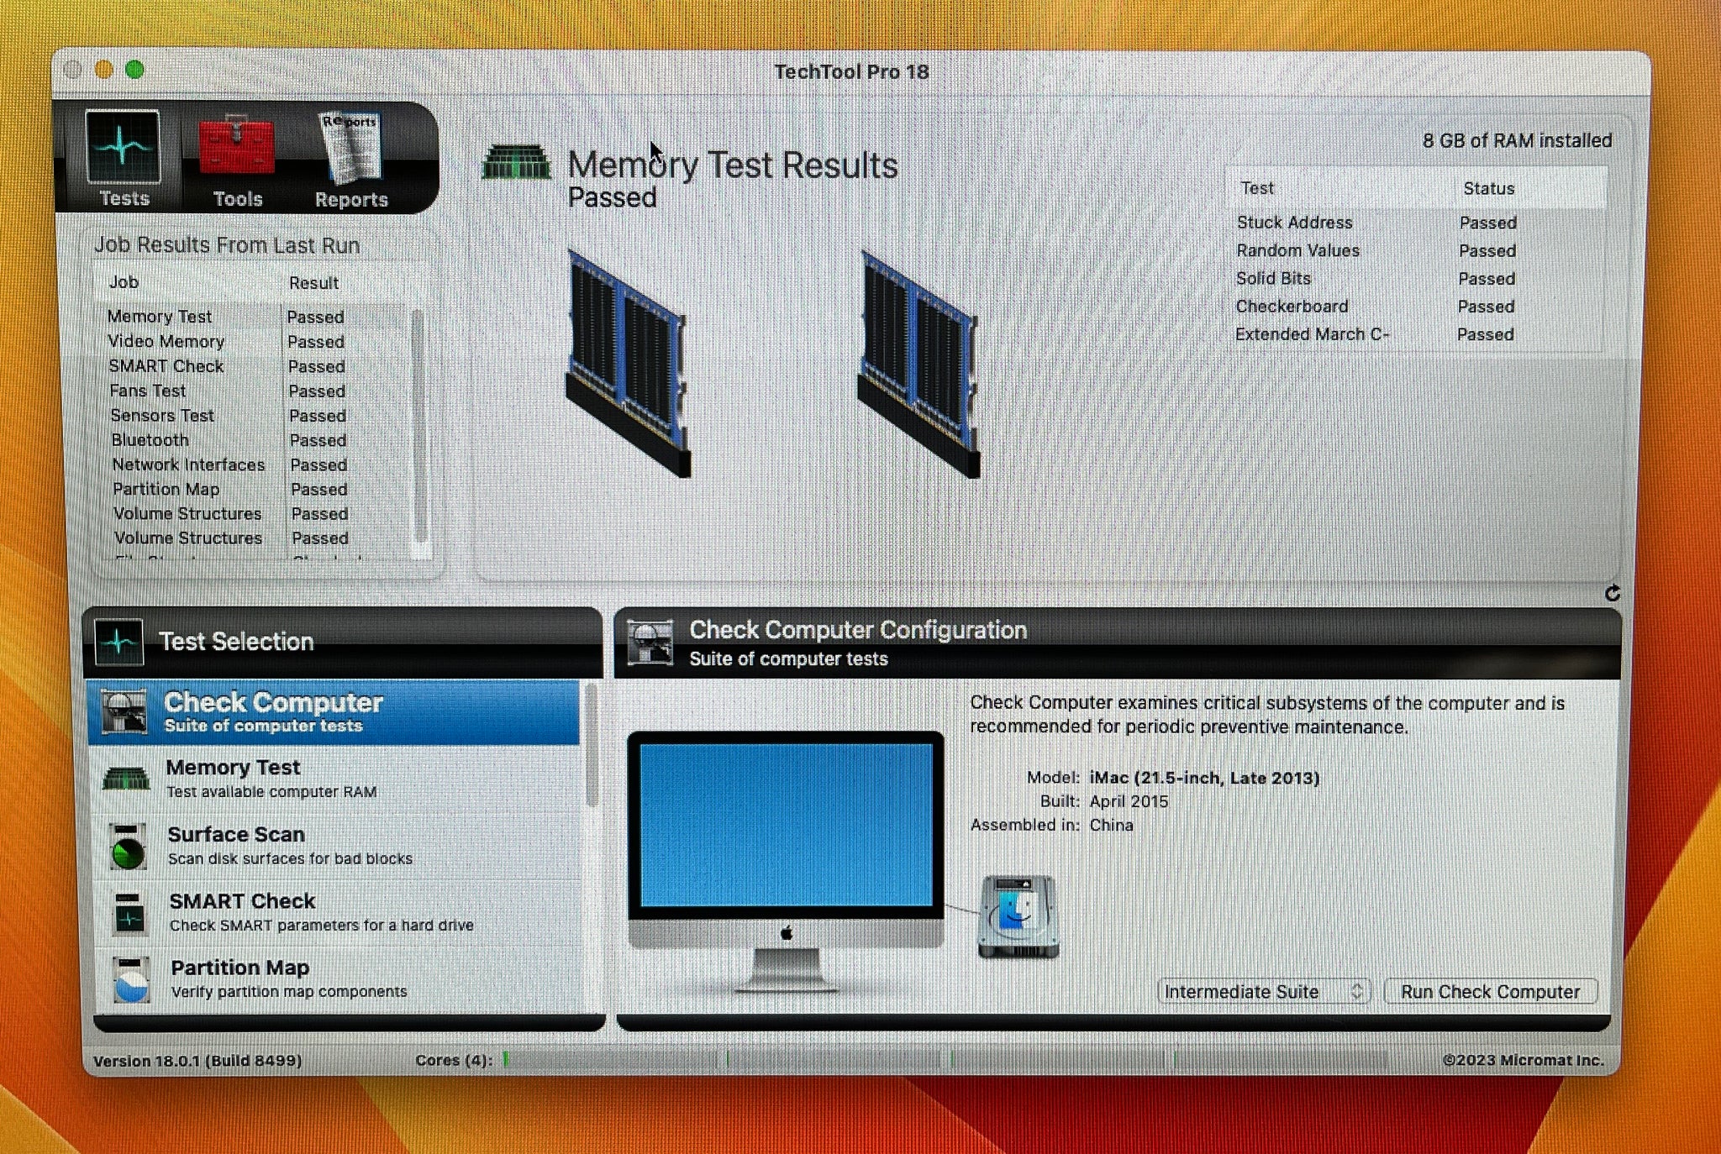Image resolution: width=1721 pixels, height=1154 pixels.
Task: Select the Check Computer test suite
Action: pos(334,713)
